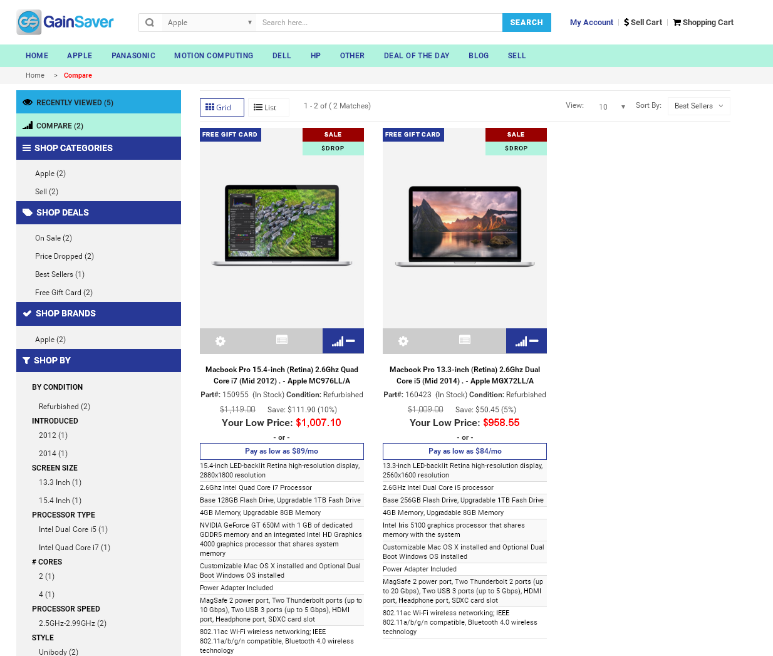Open the Apple category search dropdown
Viewport: 773px width, 656px height.
point(209,23)
